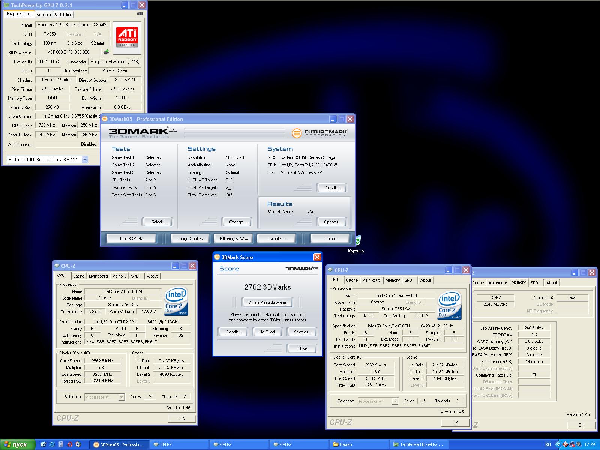The width and height of the screenshot is (600, 450).
Task: Click Options... under Results in 3DMark05
Action: pos(333,222)
